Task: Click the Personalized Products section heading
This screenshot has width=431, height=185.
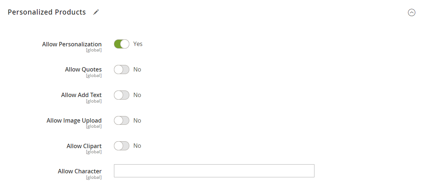Action: tap(47, 12)
